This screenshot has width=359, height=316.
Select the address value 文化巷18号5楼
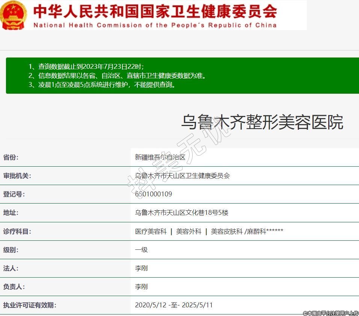click(182, 213)
